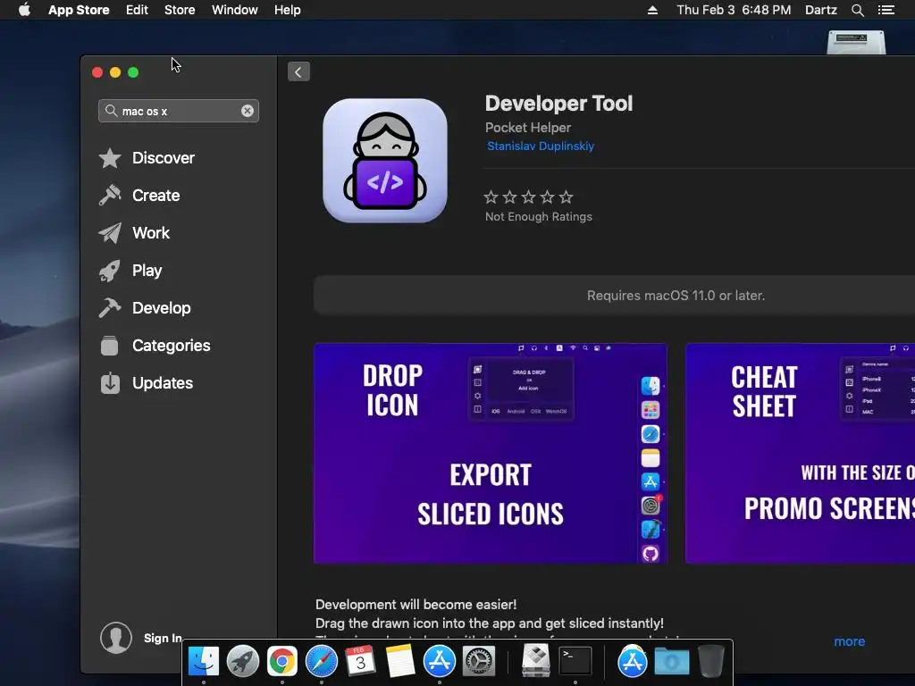Open the Store menu
The height and width of the screenshot is (686, 915).
point(180,10)
